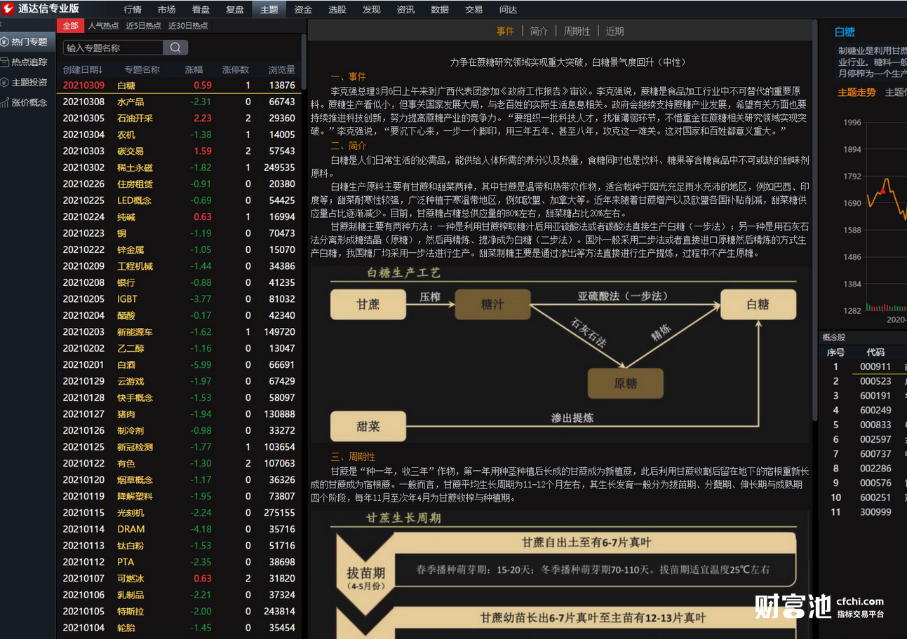The image size is (907, 639).
Task: Open the 资金 menu
Action: (303, 10)
